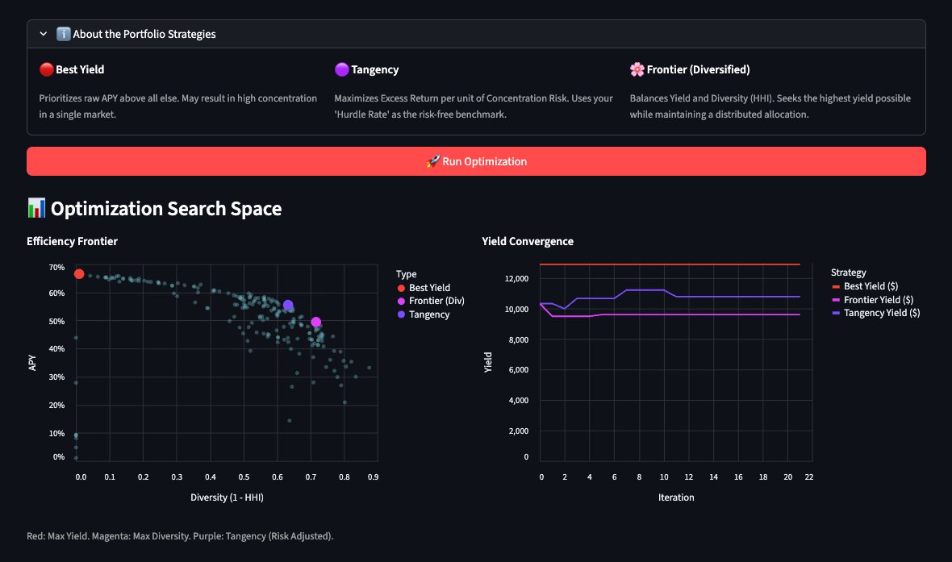
Task: Toggle Best Yield series in Efficiency Frontier legend
Action: pos(428,288)
